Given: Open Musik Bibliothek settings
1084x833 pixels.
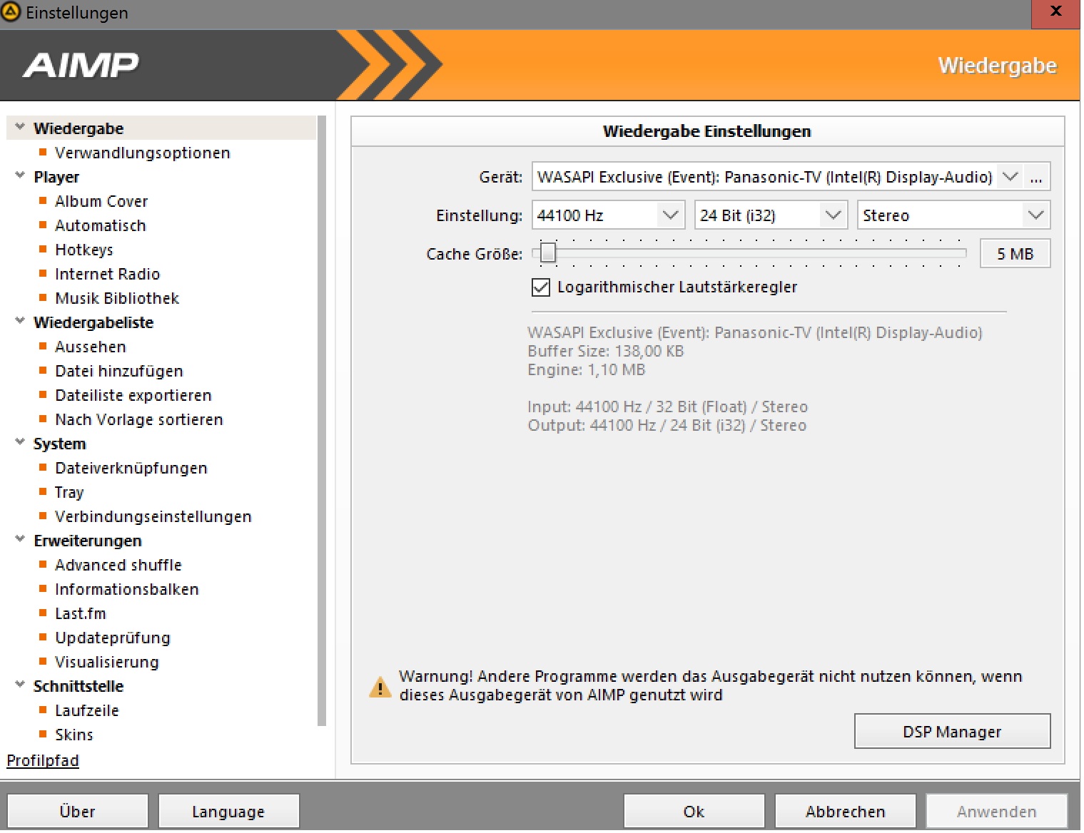Looking at the screenshot, I should pyautogui.click(x=117, y=299).
